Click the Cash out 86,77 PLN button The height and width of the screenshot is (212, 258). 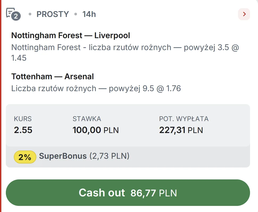tap(129, 193)
